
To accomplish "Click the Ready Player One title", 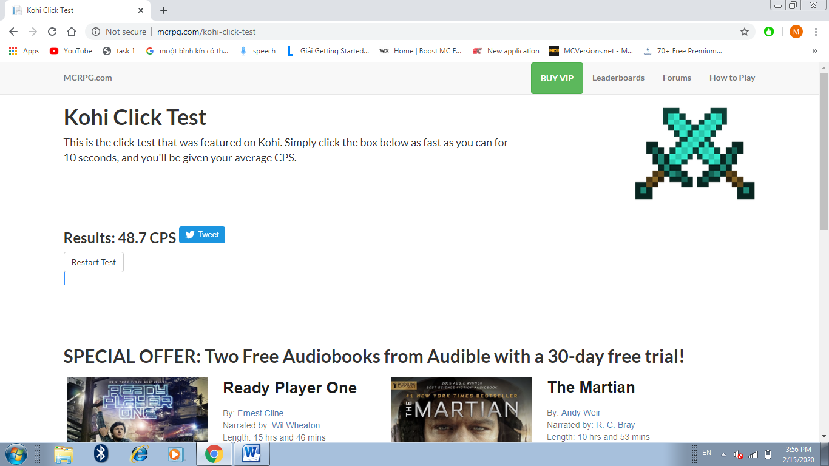I will click(289, 388).
